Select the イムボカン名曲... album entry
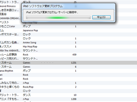Screen dimensions: 137x102 [9, 42]
